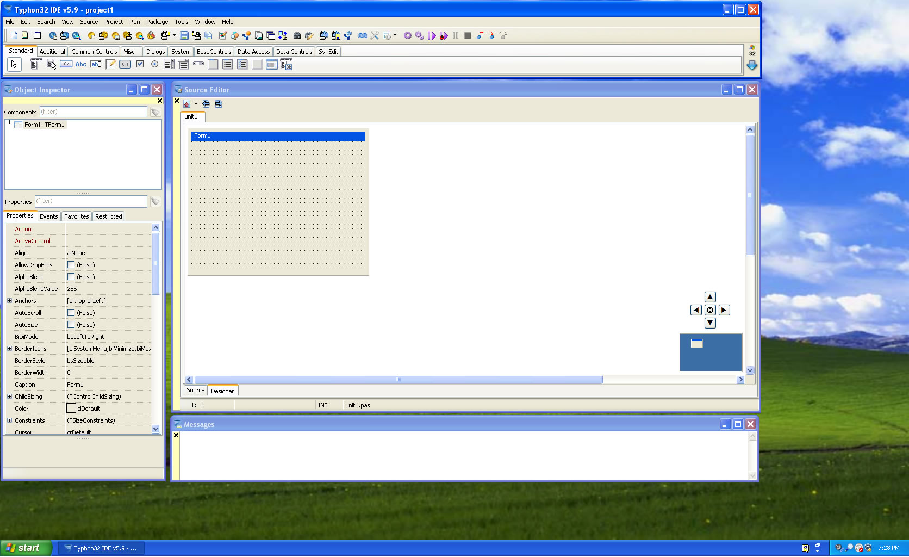The width and height of the screenshot is (909, 557).
Task: Click the designer pan right arrow button
Action: pyautogui.click(x=724, y=310)
